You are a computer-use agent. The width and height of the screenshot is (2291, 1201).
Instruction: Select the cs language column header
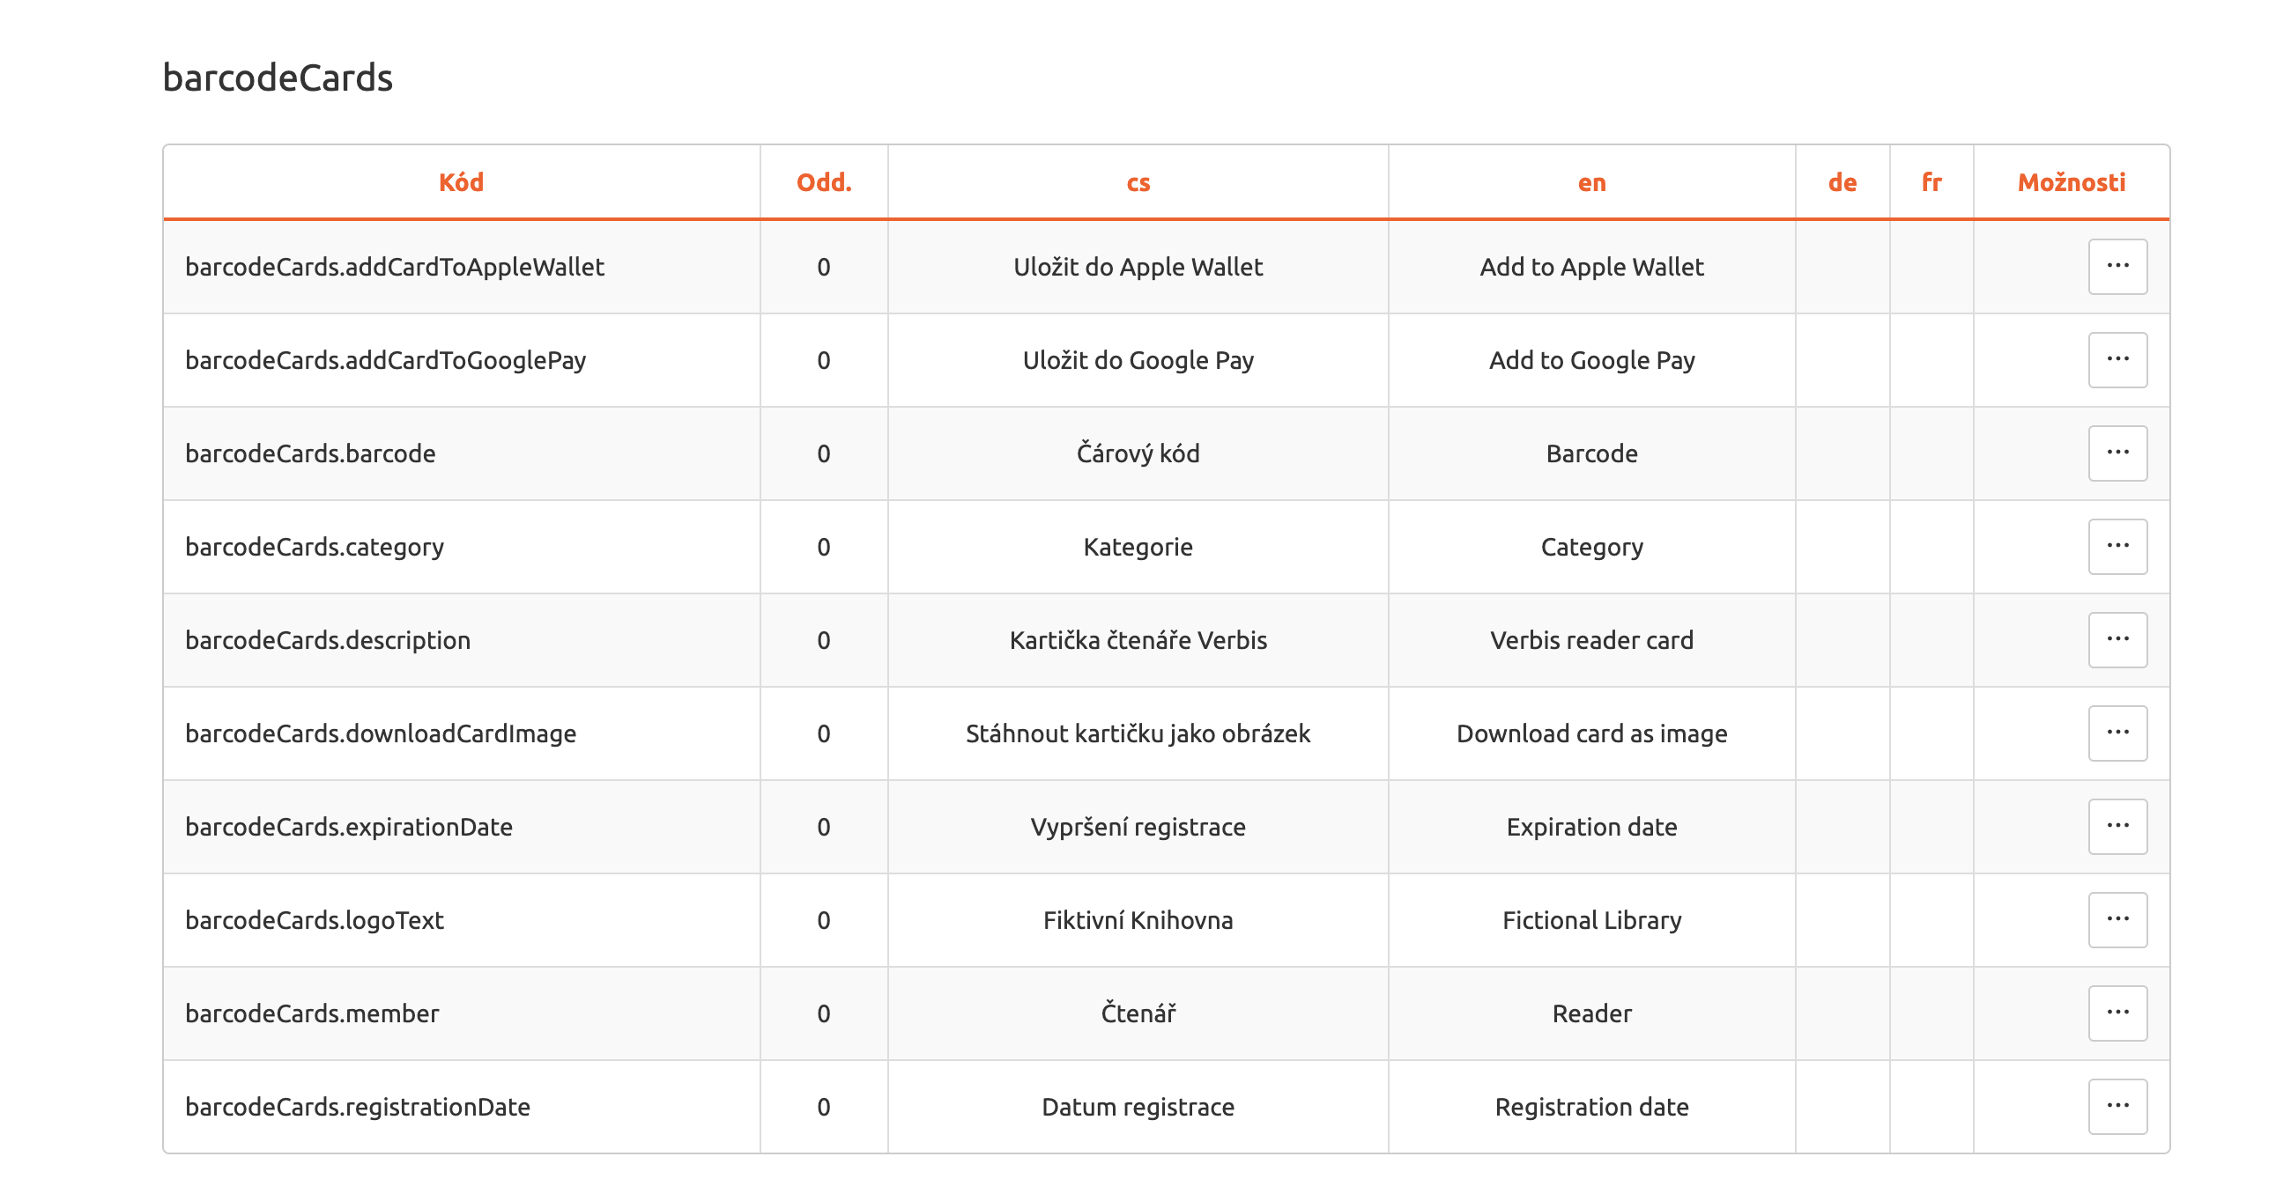click(x=1138, y=182)
